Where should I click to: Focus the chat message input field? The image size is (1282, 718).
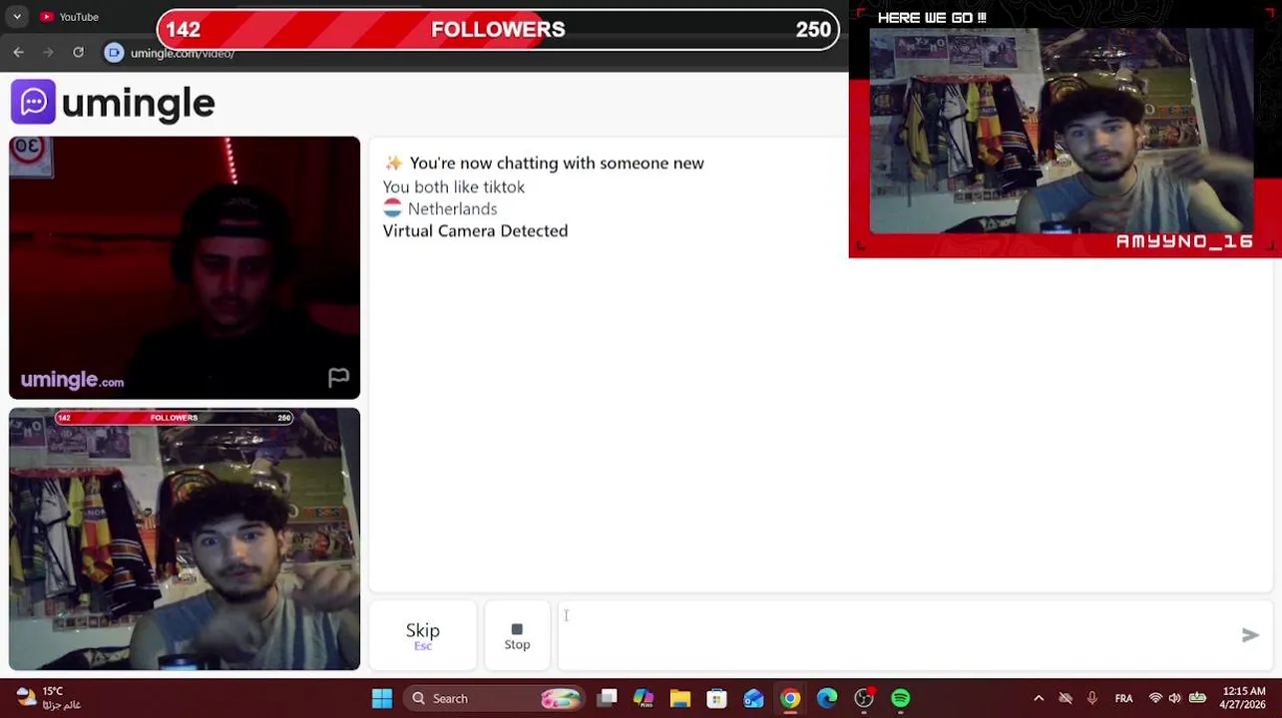(x=915, y=635)
